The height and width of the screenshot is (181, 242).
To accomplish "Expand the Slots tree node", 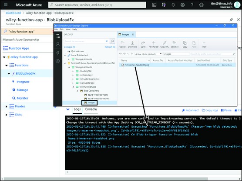I will coord(7,115).
